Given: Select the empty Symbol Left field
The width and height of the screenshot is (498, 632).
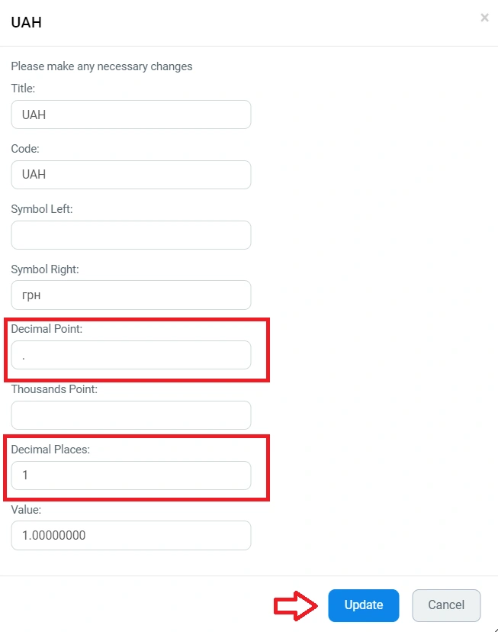Looking at the screenshot, I should pos(130,235).
